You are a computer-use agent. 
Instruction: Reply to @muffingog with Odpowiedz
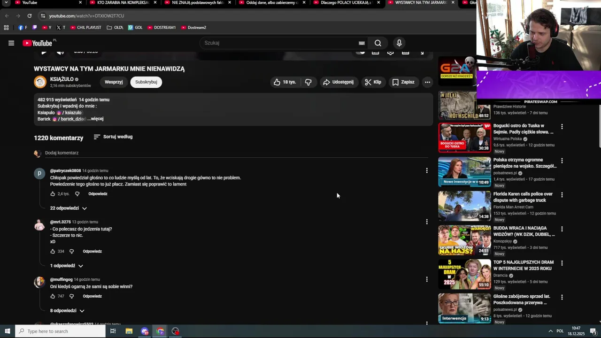(x=92, y=297)
